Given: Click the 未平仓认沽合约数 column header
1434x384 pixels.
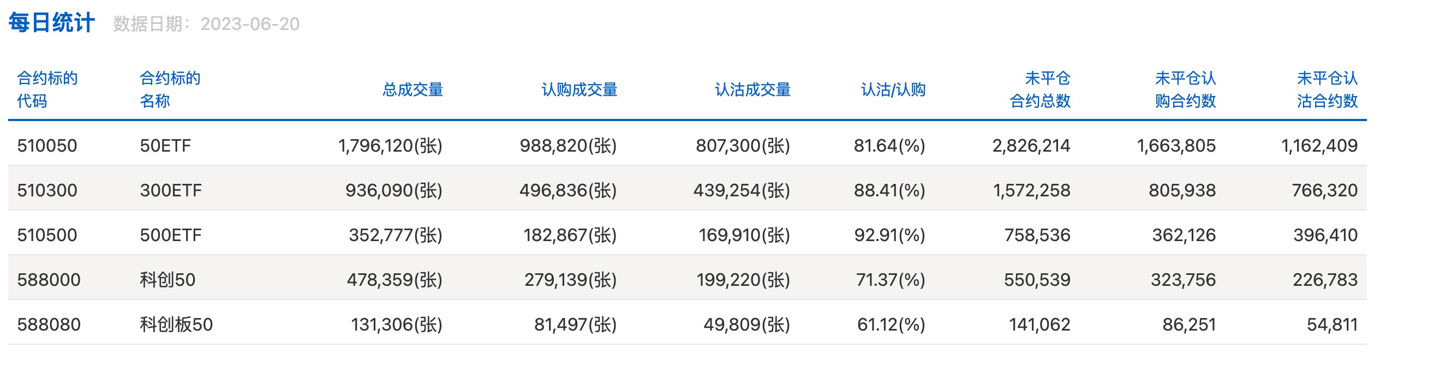Looking at the screenshot, I should coord(1327,89).
